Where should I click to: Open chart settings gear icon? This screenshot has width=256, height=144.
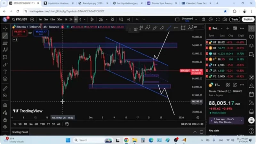pyautogui.click(x=211, y=20)
